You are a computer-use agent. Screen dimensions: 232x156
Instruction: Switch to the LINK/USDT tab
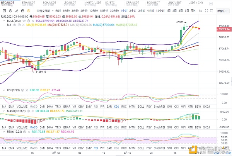[174, 4]
